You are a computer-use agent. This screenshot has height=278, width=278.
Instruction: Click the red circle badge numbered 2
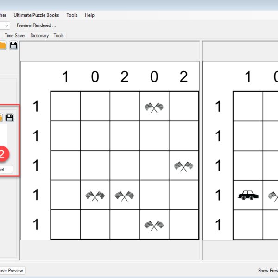pyautogui.click(x=3, y=154)
